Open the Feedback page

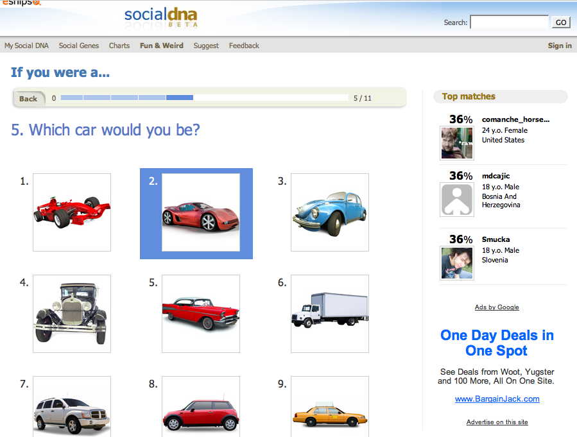244,46
